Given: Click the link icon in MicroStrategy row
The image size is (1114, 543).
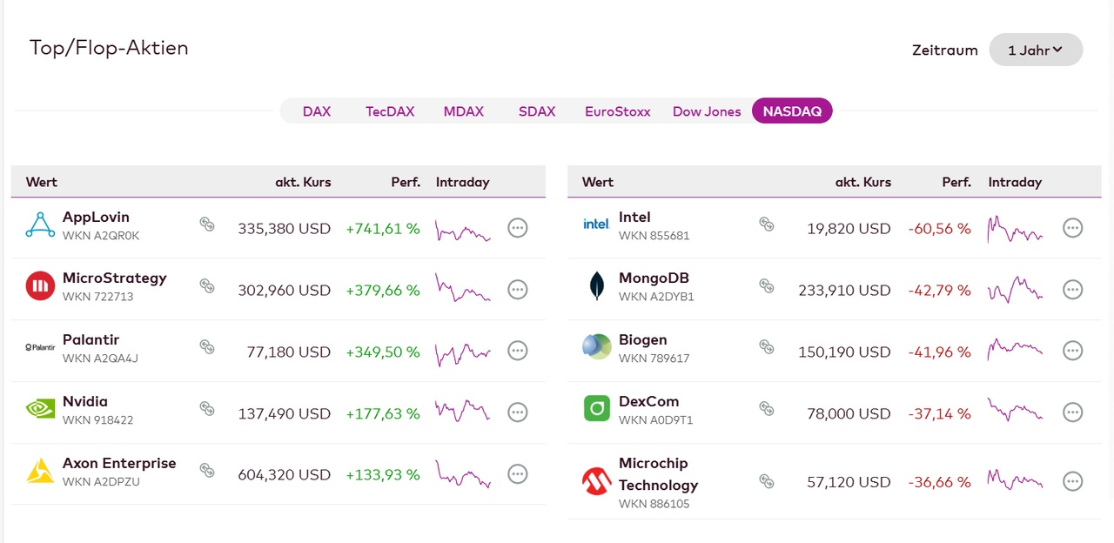Looking at the screenshot, I should (207, 285).
